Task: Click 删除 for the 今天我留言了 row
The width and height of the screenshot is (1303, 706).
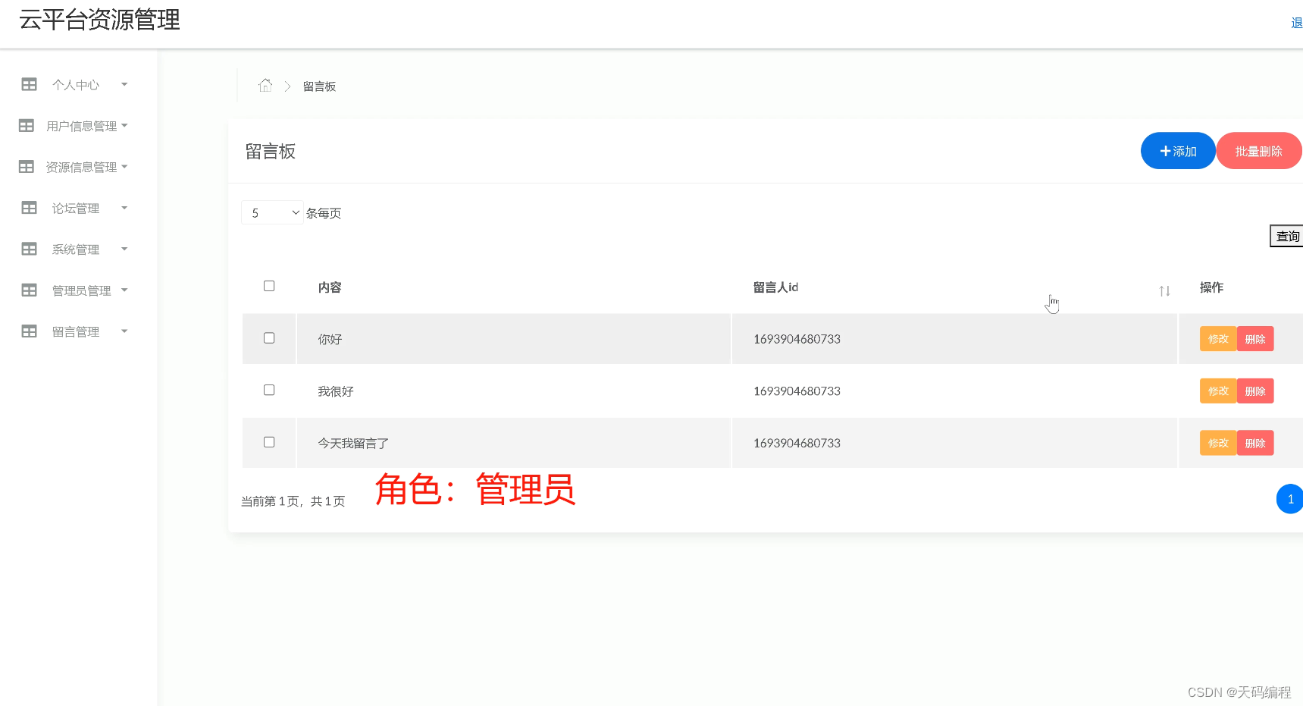Action: [x=1255, y=443]
